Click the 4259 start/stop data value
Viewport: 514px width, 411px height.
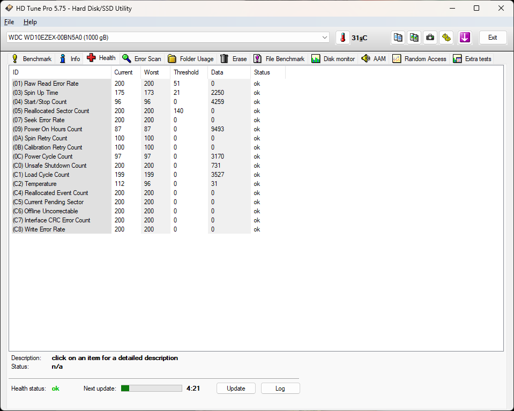[218, 102]
